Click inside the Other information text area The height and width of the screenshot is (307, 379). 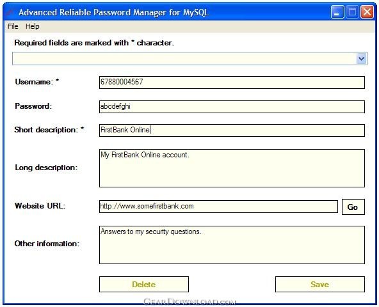click(232, 245)
